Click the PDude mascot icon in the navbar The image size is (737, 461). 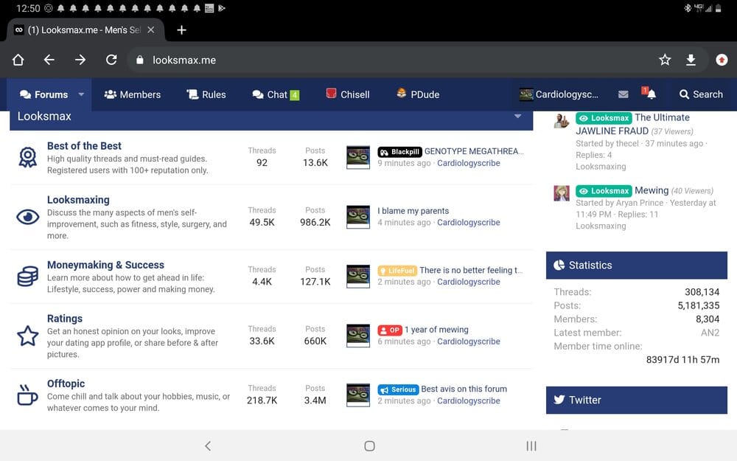click(402, 94)
